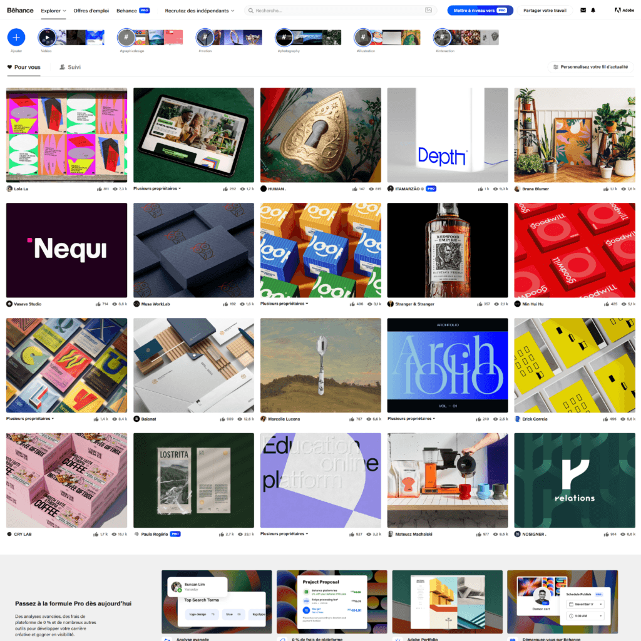
Task: Expand Plusieurs propriétaires under Archfolio project
Action: tap(411, 419)
